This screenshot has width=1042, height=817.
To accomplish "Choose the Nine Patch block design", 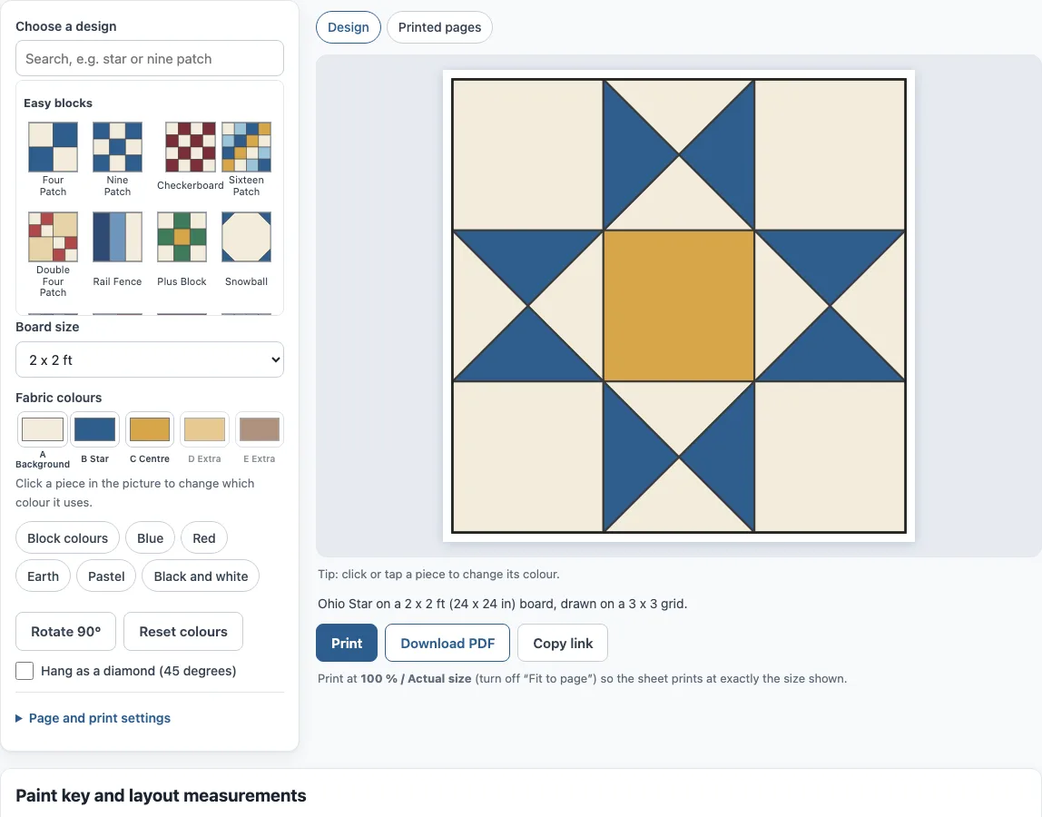I will coord(117,160).
